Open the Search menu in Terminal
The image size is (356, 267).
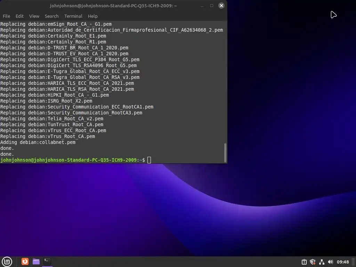click(51, 16)
